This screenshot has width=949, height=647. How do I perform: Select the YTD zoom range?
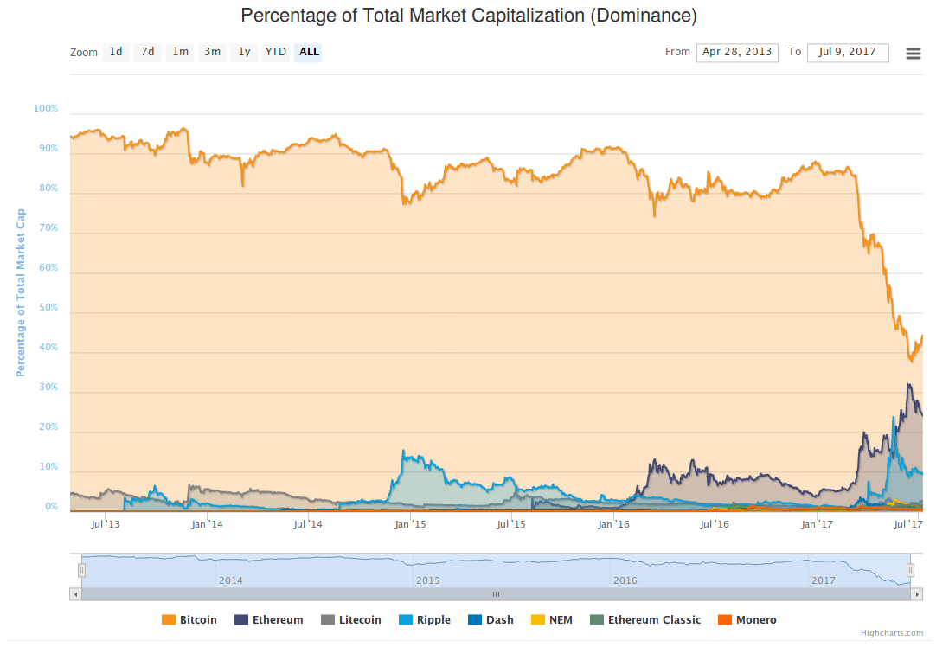[275, 52]
